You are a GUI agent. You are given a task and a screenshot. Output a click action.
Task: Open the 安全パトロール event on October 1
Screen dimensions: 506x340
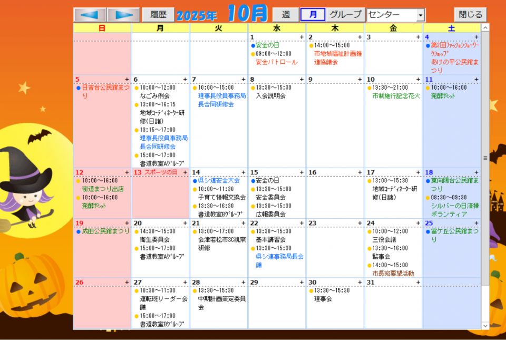[x=276, y=62]
